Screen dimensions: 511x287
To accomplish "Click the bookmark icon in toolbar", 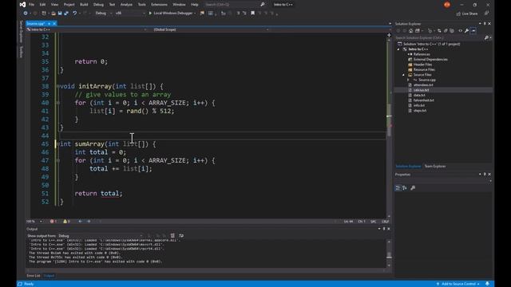I will tap(252, 14).
